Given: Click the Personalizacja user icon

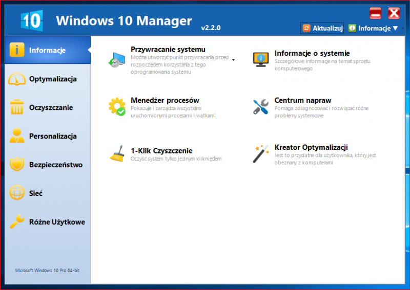Looking at the screenshot, I should pos(17,136).
